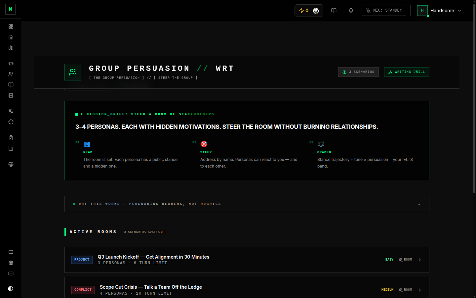Viewport: 476px width, 298px height.
Task: Click the crosshair target icon in sidebar
Action: coord(11,122)
